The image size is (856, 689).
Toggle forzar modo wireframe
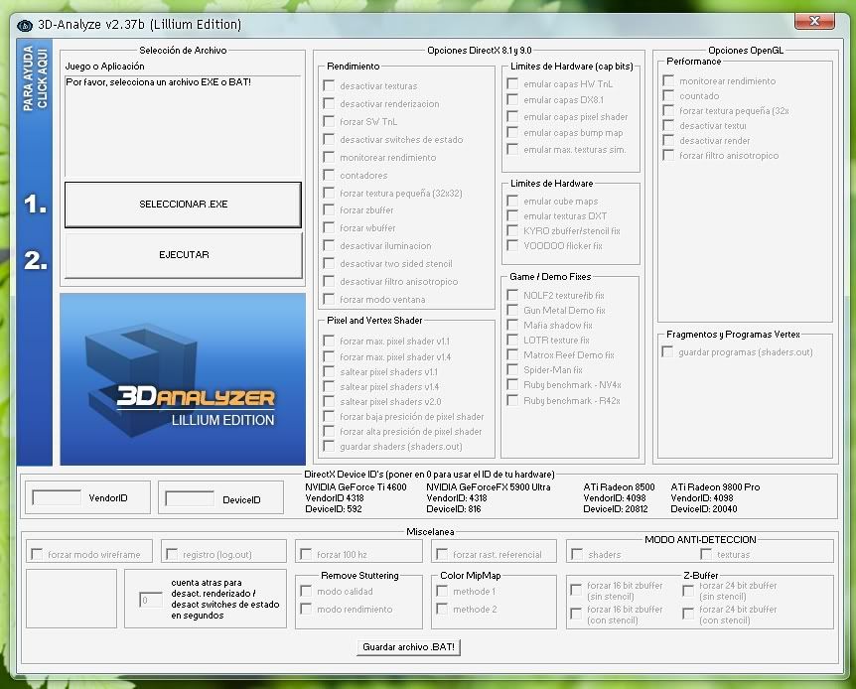pyautogui.click(x=37, y=554)
